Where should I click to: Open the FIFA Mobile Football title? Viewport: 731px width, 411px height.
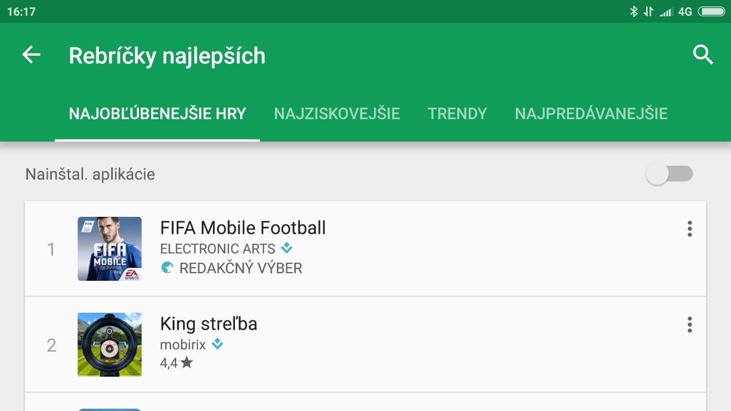click(x=243, y=228)
